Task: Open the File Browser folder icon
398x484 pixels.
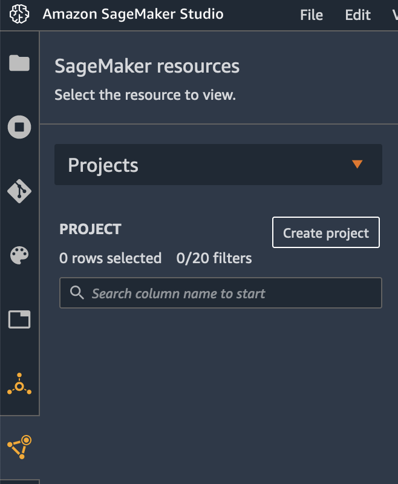Action: tap(19, 63)
